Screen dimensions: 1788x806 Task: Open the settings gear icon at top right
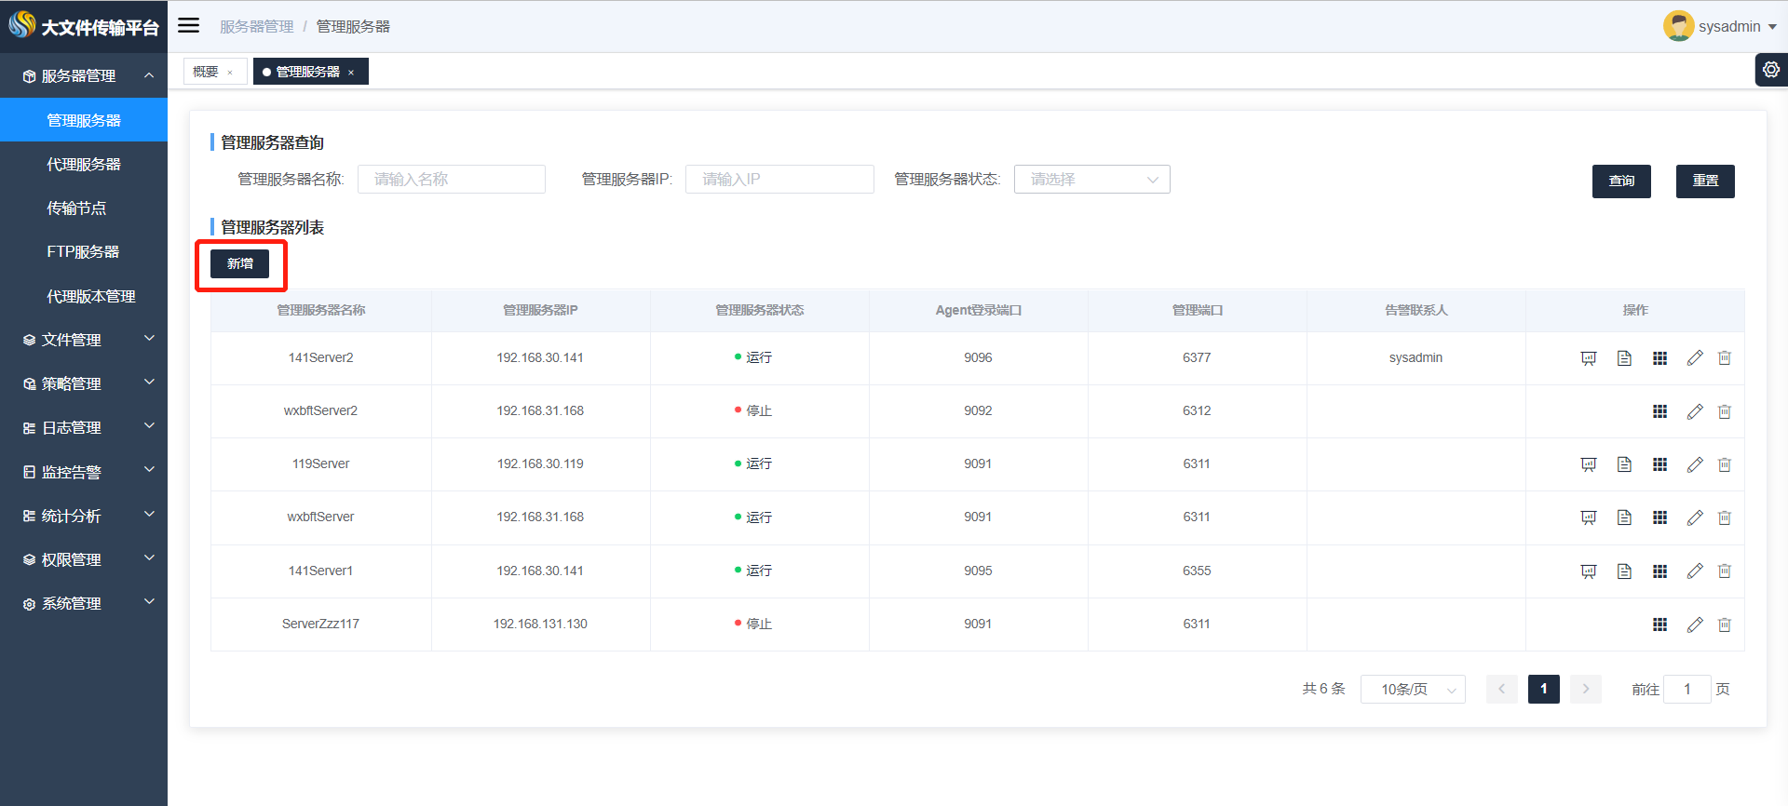point(1770,70)
